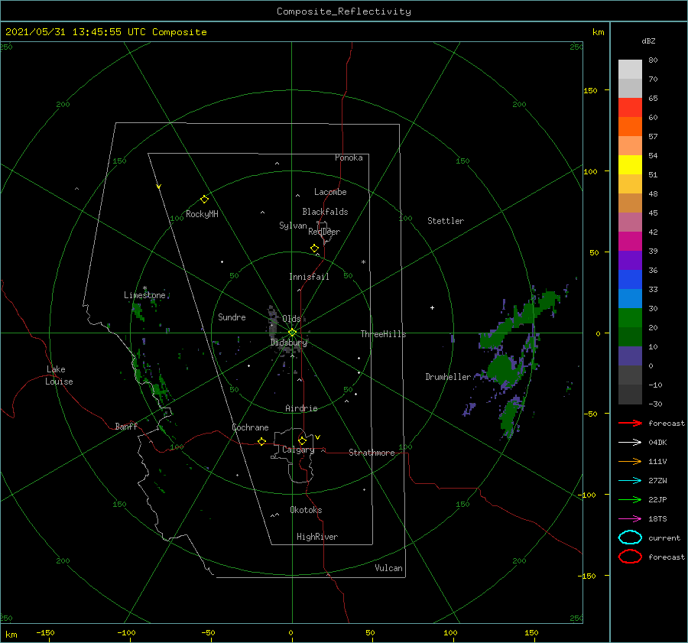Select the orange 111V arrow icon

[x=630, y=461]
